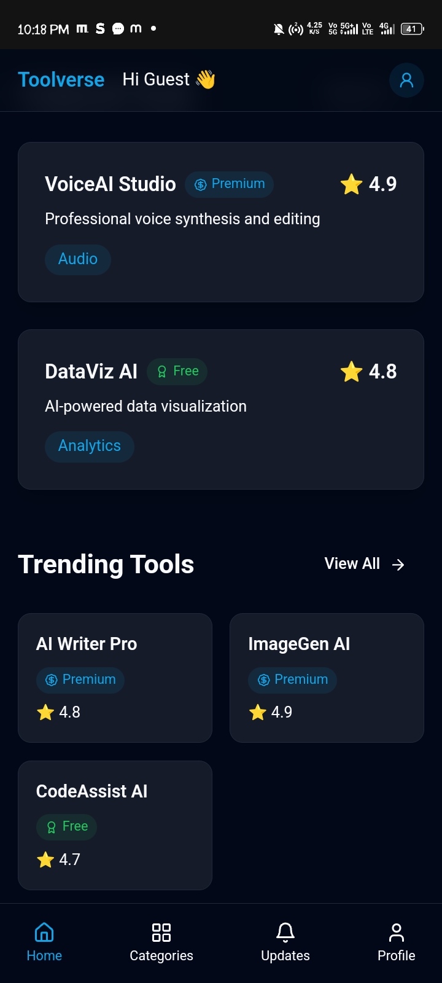Tap the Premium badge on ImageGen AI
This screenshot has height=983, width=442.
point(292,680)
